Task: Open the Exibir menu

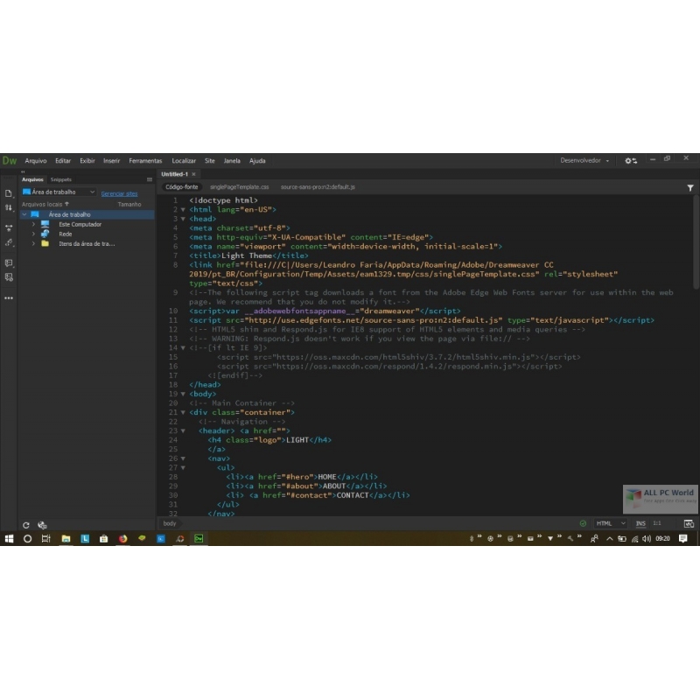Action: coord(87,161)
